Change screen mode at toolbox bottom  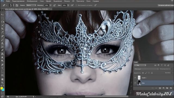click(2, 97)
